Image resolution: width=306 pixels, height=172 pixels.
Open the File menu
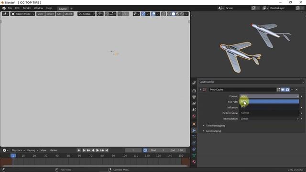pyautogui.click(x=10, y=8)
